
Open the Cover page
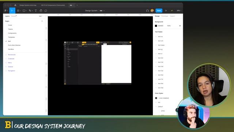[x=10, y=25]
